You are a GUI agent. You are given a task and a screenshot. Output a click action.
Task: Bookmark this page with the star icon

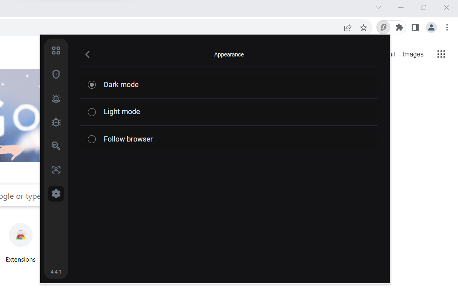click(363, 27)
